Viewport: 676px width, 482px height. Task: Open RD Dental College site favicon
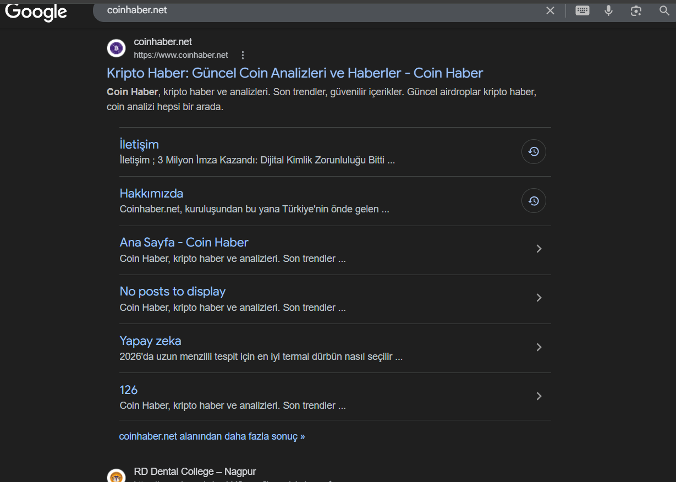click(x=116, y=476)
